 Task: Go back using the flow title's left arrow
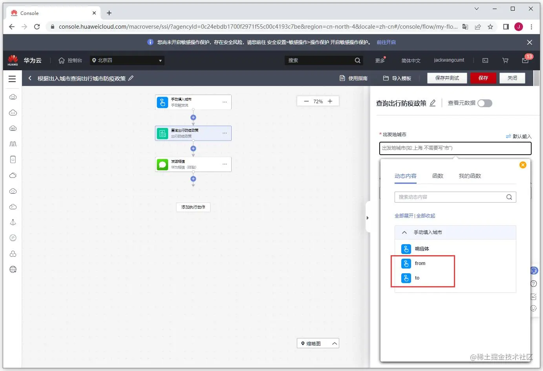30,78
